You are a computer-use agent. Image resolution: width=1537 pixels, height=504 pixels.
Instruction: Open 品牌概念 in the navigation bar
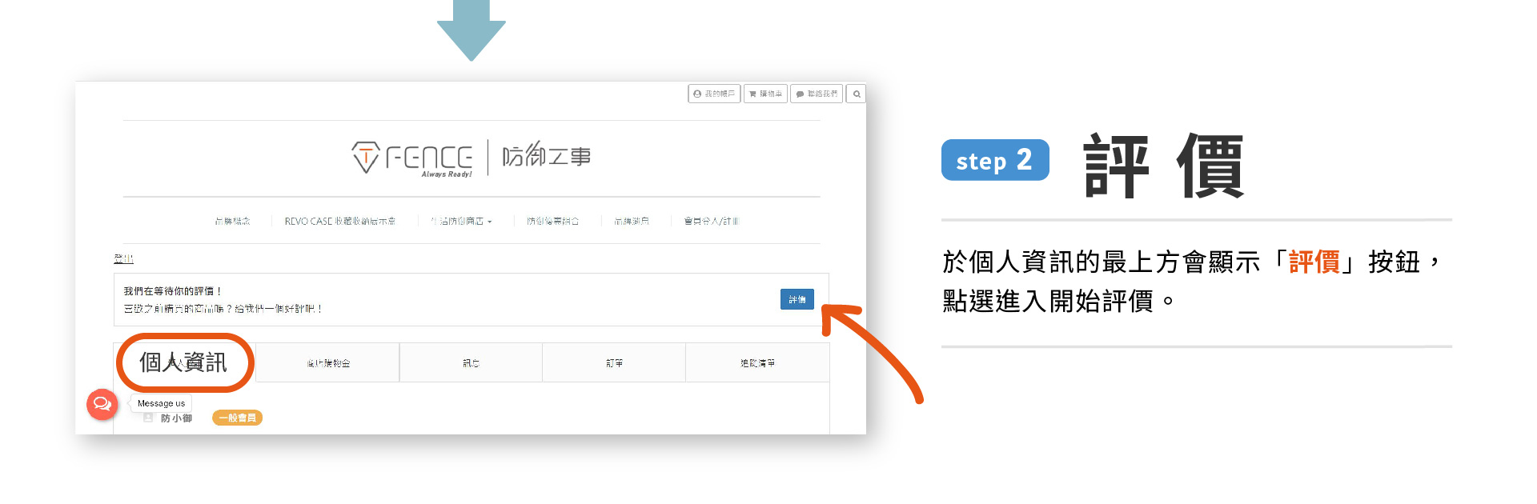(x=232, y=221)
